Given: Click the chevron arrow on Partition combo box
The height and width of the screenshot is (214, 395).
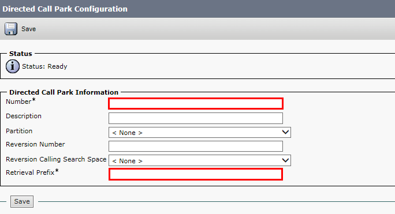Looking at the screenshot, I should click(x=285, y=132).
